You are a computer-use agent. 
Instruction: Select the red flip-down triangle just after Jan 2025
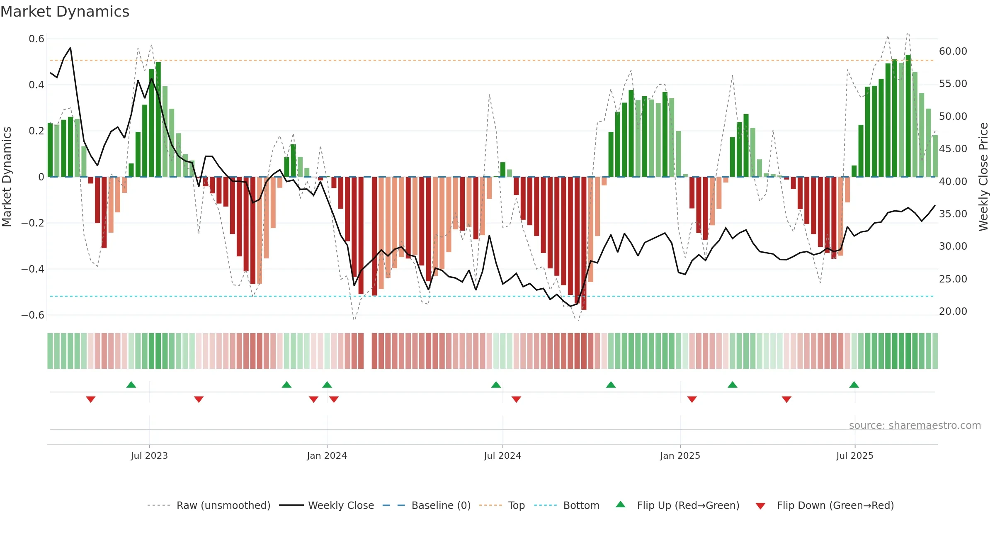[692, 399]
